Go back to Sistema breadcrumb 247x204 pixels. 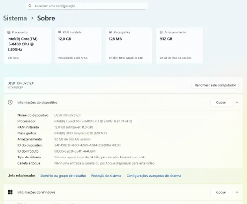(15, 18)
